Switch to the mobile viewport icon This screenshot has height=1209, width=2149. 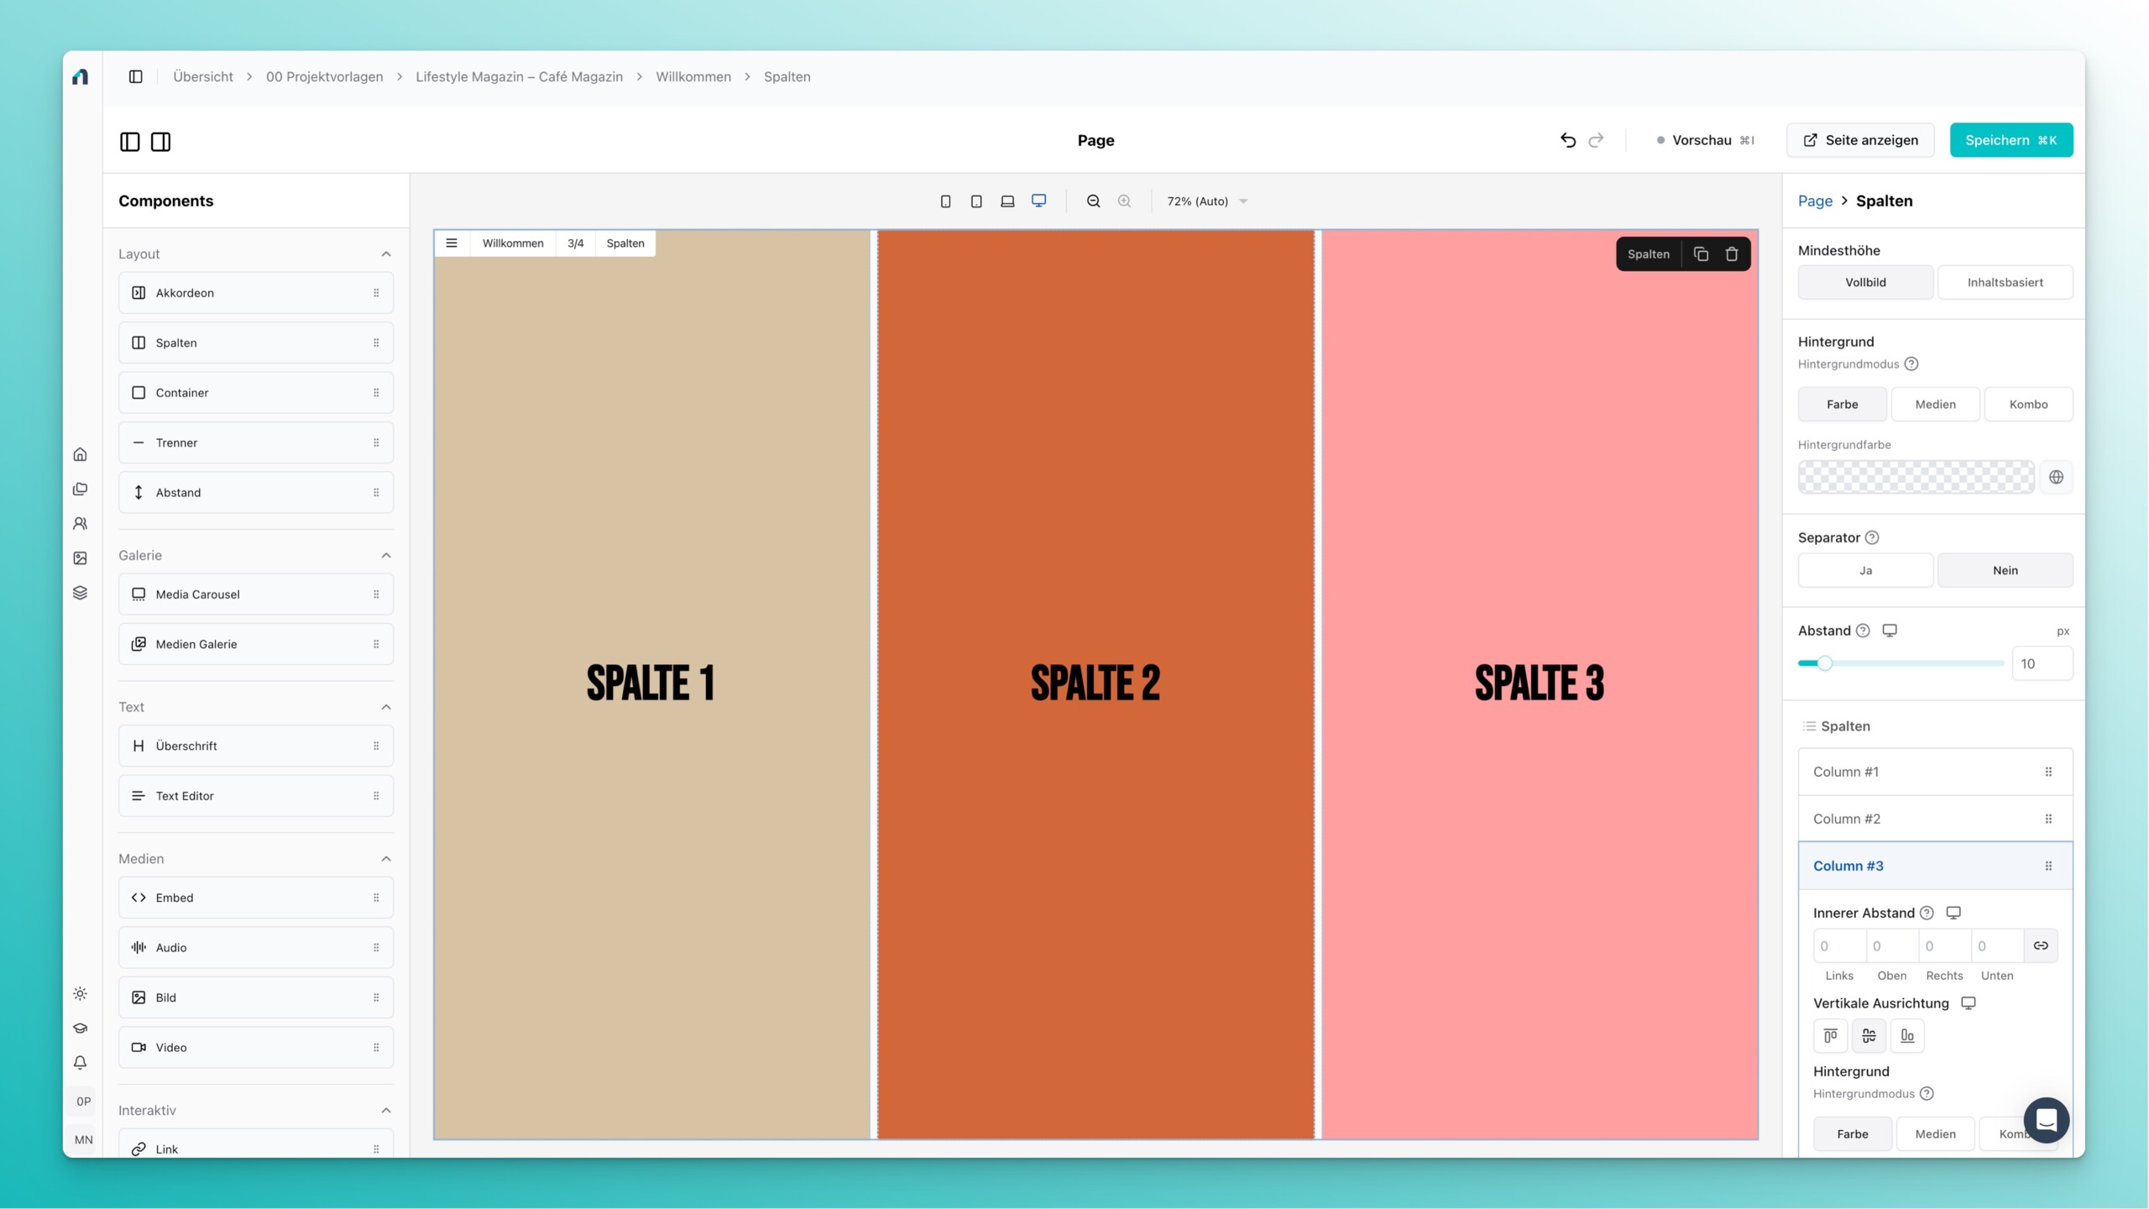click(945, 201)
